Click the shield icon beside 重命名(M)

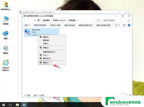41,58
